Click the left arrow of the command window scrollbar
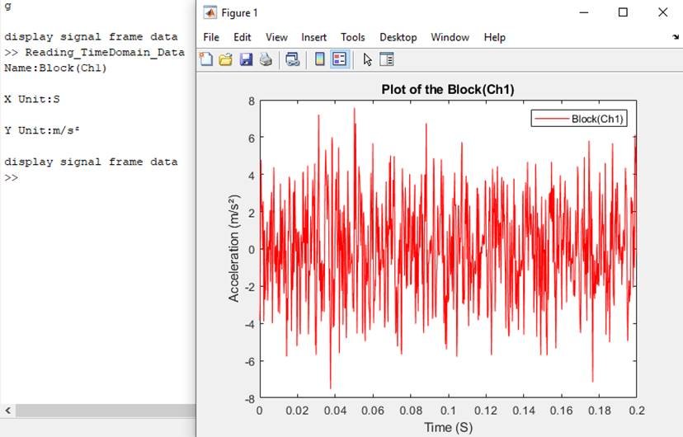This screenshot has height=437, width=683. pos(8,411)
